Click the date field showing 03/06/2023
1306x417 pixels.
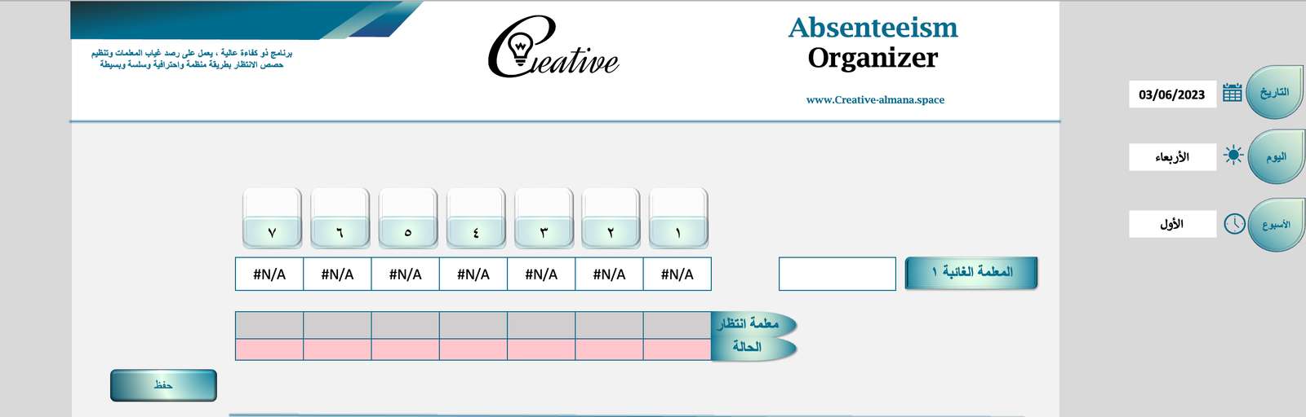pyautogui.click(x=1172, y=94)
